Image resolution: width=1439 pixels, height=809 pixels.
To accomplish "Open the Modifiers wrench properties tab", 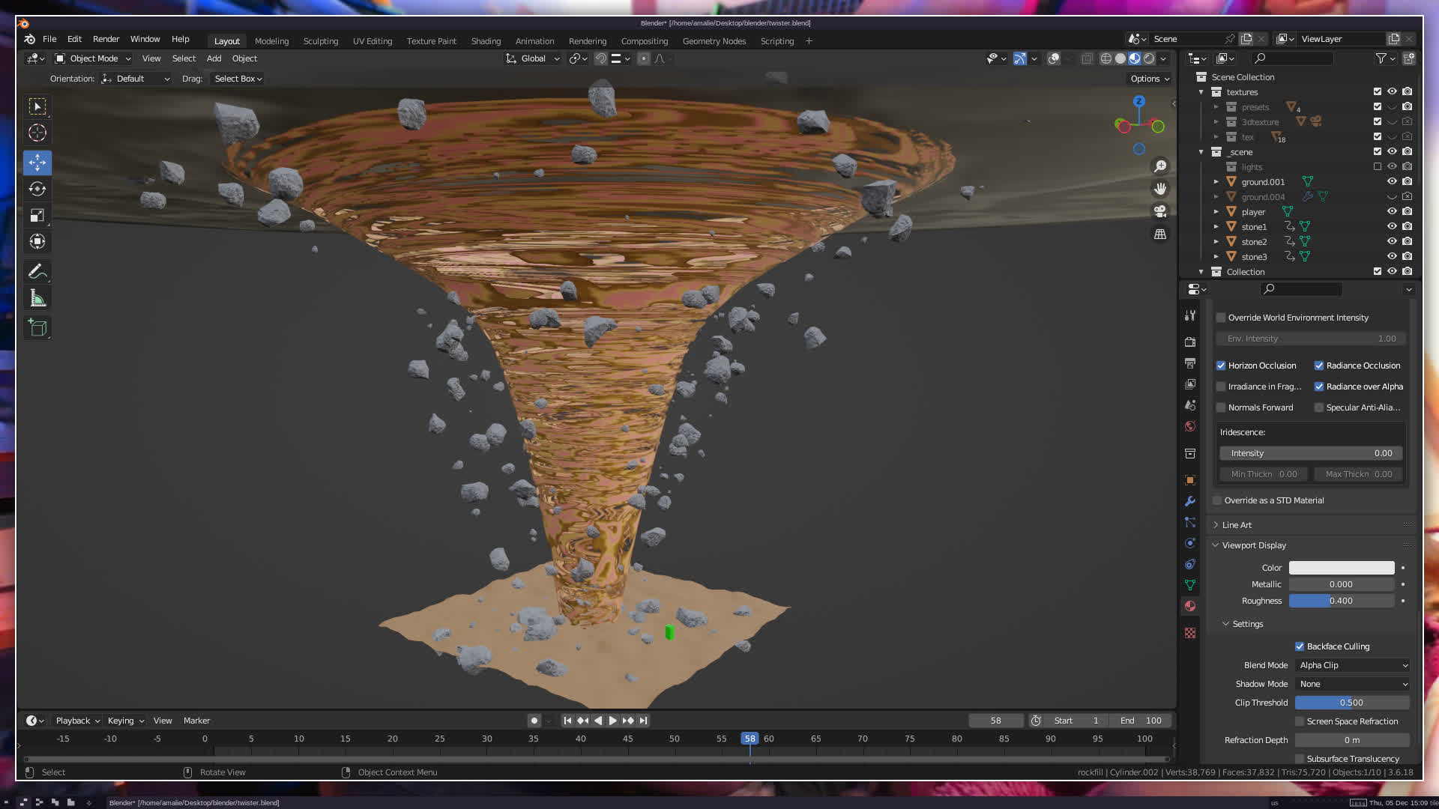I will pyautogui.click(x=1190, y=501).
